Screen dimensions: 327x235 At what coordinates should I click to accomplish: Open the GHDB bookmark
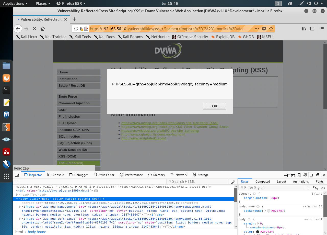coord(246,37)
